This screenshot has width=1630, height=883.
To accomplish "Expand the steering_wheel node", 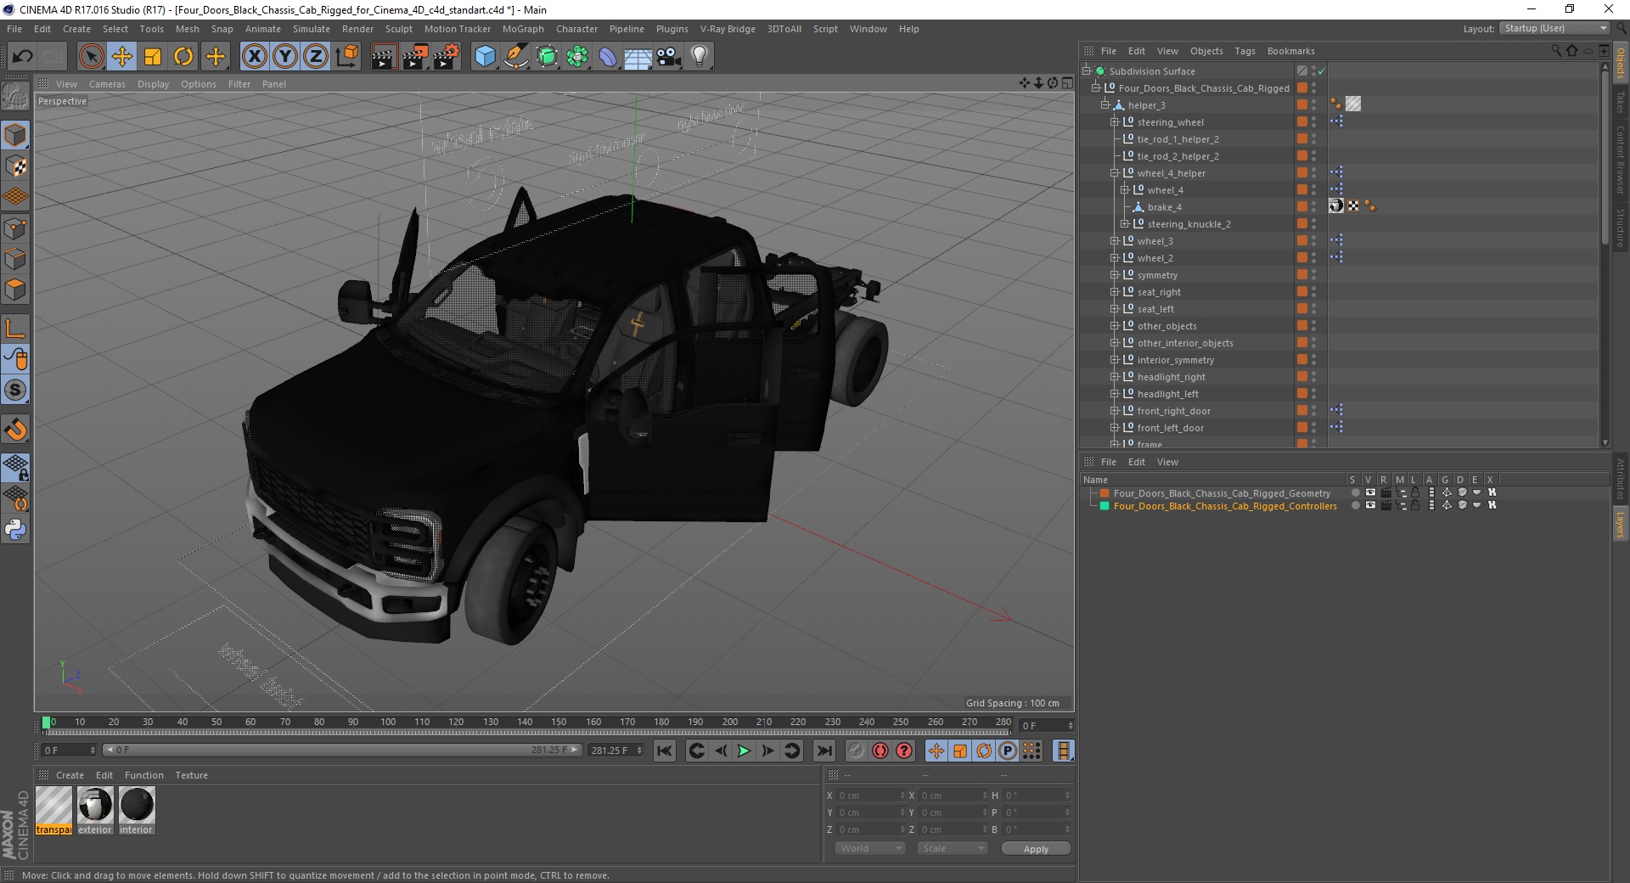I will [1115, 122].
